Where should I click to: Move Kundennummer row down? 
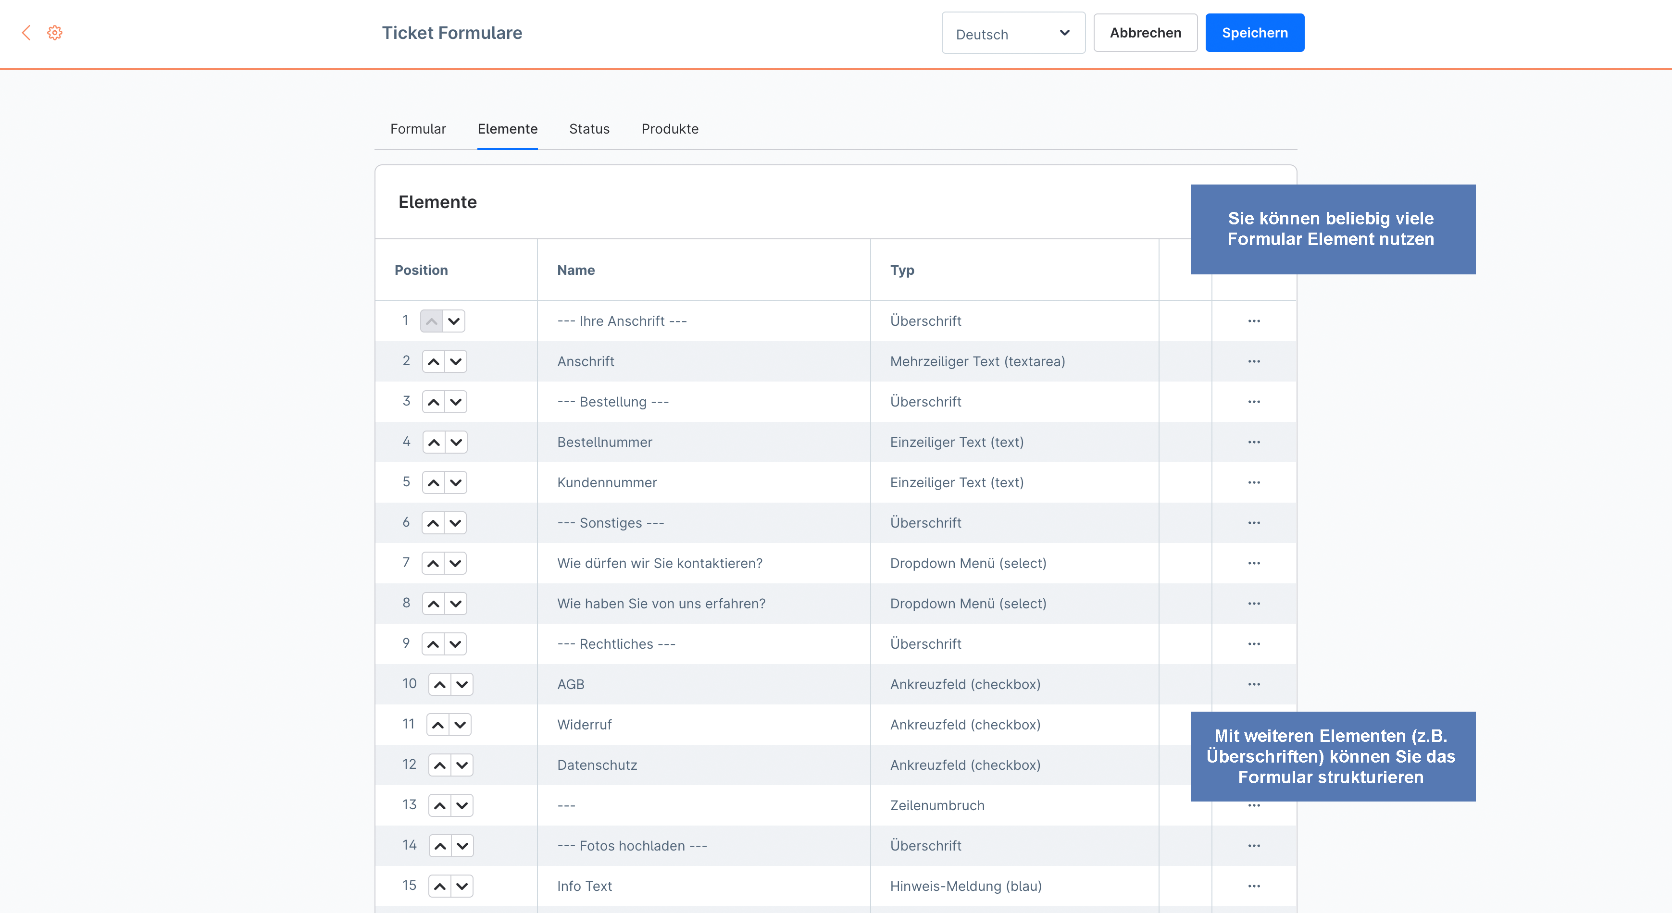[456, 482]
